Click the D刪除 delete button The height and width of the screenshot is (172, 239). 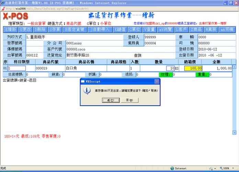(41, 30)
